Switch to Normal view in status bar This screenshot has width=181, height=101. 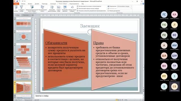pos(117,100)
